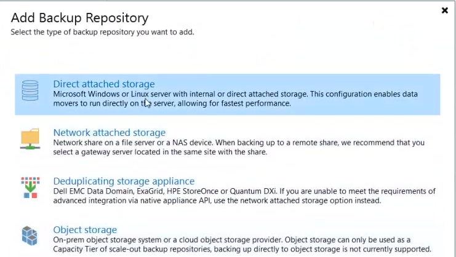The image size is (456, 257).
Task: Click the Object storage cube icon
Action: tap(30, 235)
